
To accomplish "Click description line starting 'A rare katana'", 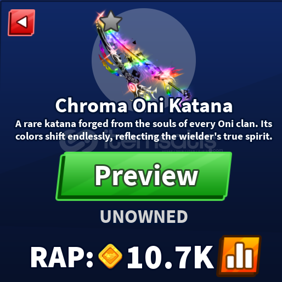I will pyautogui.click(x=144, y=124).
